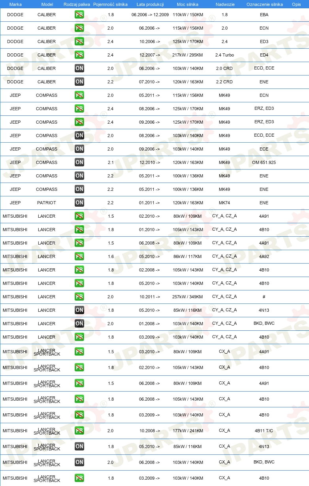Click the power value 86kW / 117KM
The width and height of the screenshot is (309, 486).
(x=188, y=256)
